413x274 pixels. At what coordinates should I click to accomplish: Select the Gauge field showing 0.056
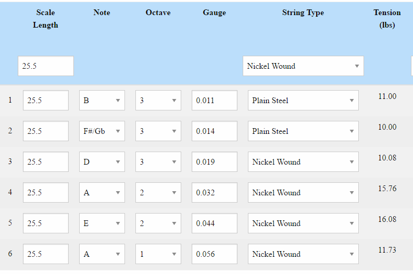(x=214, y=254)
